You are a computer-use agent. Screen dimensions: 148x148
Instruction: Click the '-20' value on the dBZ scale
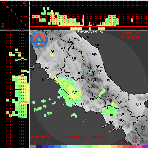coord(35,142)
